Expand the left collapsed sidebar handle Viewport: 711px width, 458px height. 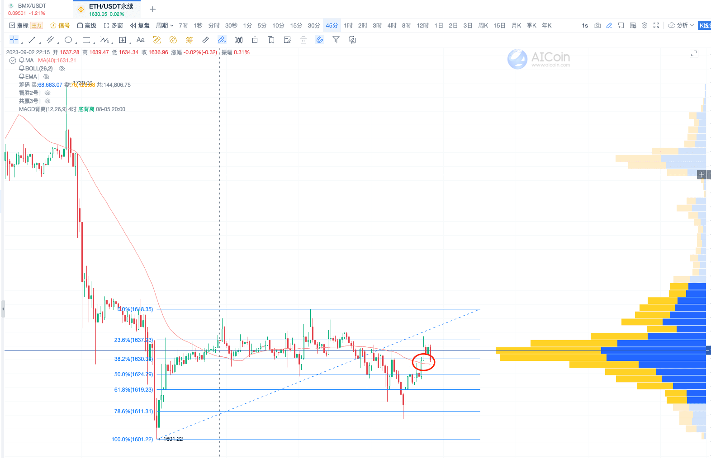pyautogui.click(x=3, y=309)
